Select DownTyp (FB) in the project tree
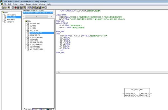The width and height of the screenshot is (168, 110). click(11, 15)
